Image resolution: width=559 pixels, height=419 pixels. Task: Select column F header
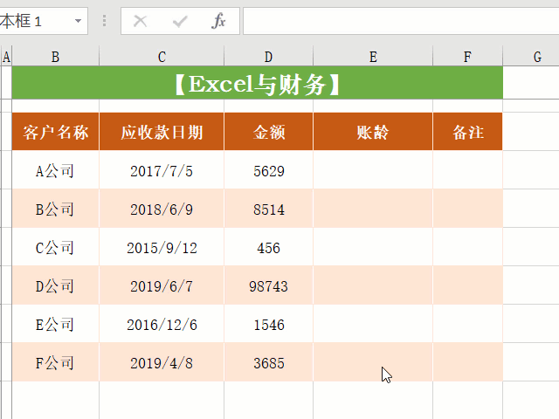[467, 56]
